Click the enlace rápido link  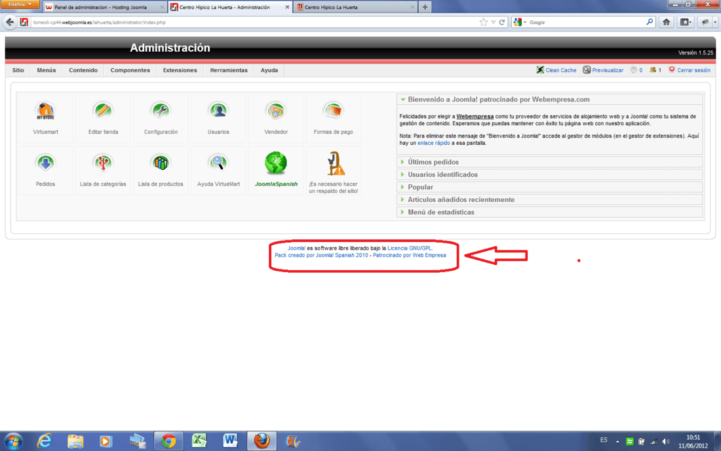click(x=434, y=143)
